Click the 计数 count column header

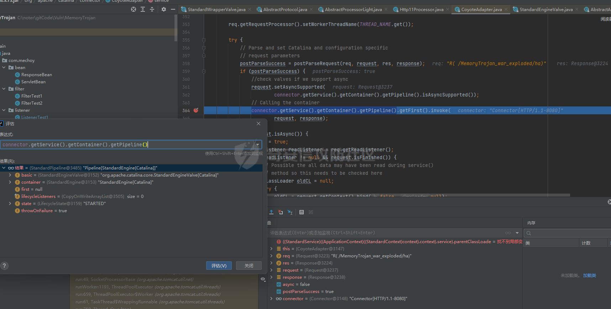click(586, 243)
